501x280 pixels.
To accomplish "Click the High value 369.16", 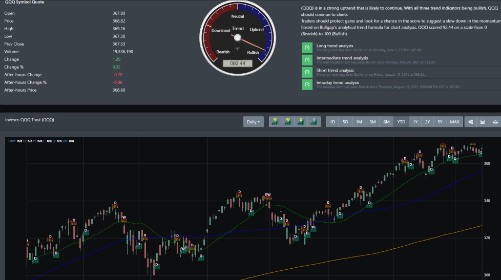I will point(119,29).
